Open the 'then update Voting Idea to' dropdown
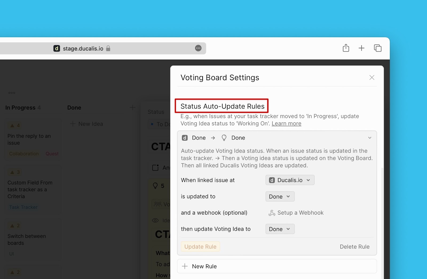The height and width of the screenshot is (279, 427). 280,229
